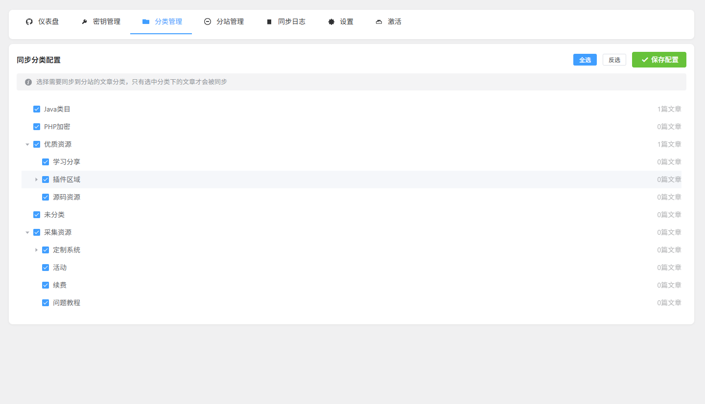Click the activation icon beside 激活

click(x=379, y=22)
